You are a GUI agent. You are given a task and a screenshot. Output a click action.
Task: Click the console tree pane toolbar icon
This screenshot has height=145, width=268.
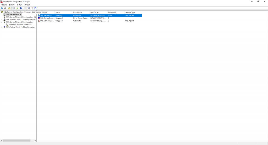(14, 8)
